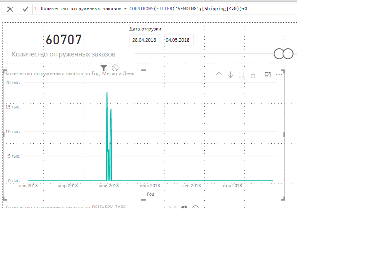
Task: Click the card label Количество отгруженных заказов
Action: coord(63,54)
